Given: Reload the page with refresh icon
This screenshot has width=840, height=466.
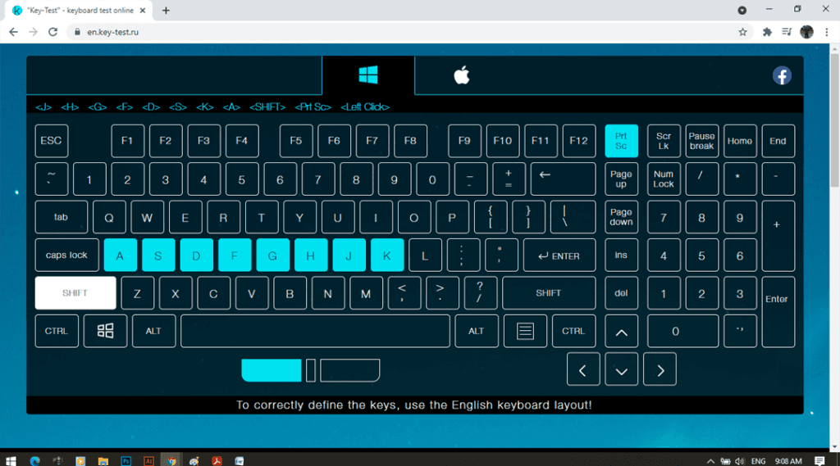Looking at the screenshot, I should [52, 32].
